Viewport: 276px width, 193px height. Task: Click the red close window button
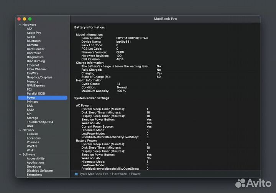click(19, 19)
